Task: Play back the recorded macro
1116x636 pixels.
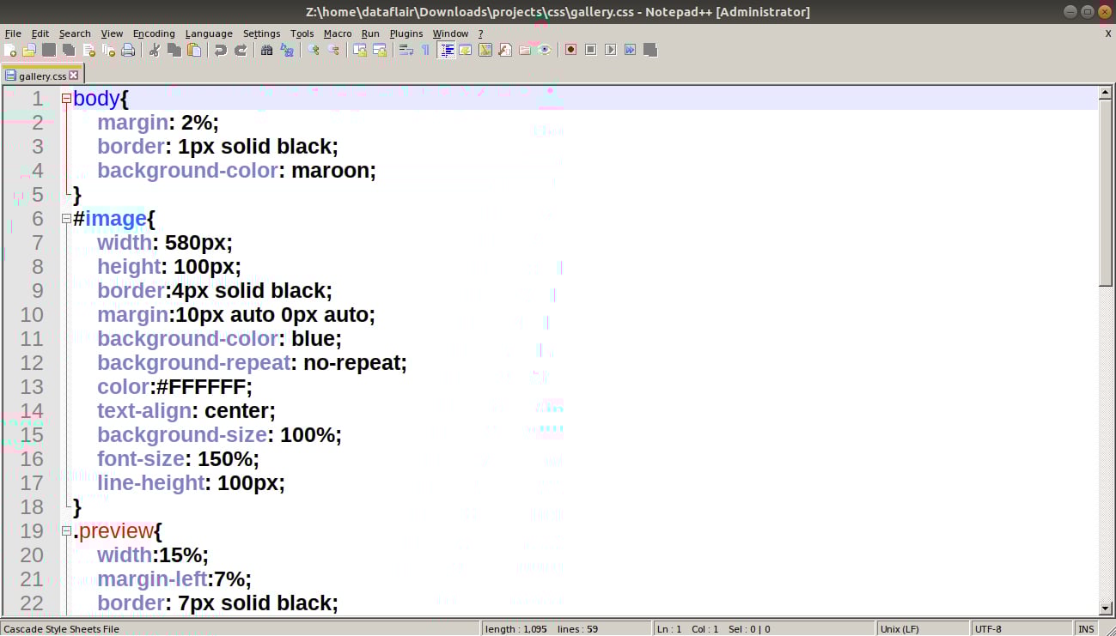Action: click(x=611, y=50)
